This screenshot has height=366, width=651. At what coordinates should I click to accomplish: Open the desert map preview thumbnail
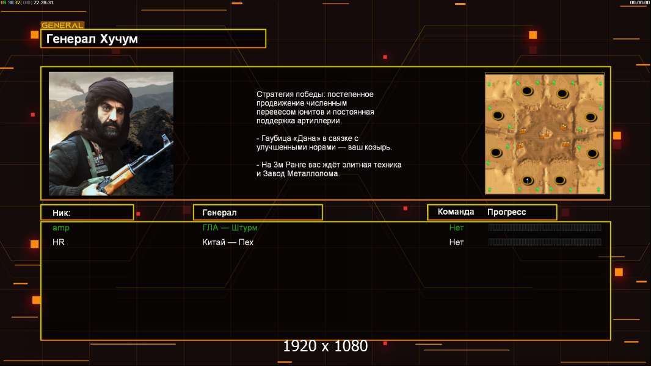pos(545,134)
